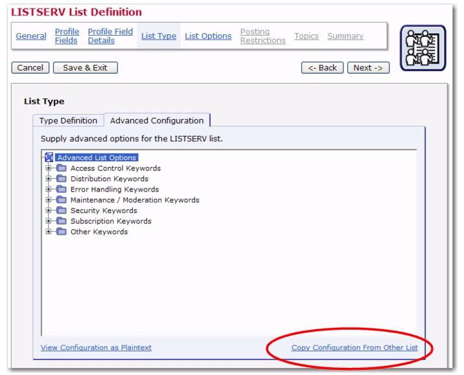This screenshot has height=375, width=464.
Task: Click the Advanced List Options root icon
Action: click(49, 157)
